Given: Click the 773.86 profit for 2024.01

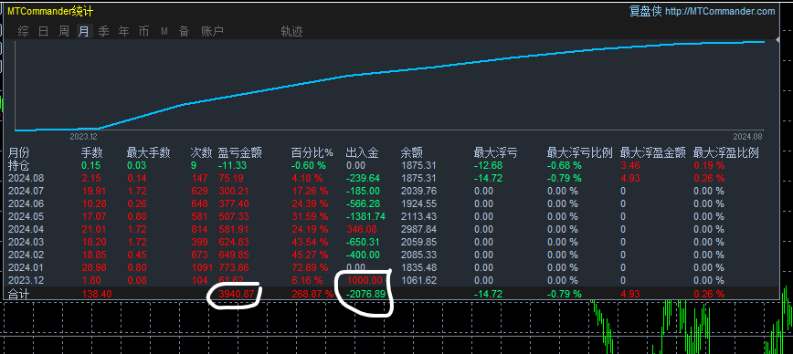Looking at the screenshot, I should (x=234, y=267).
